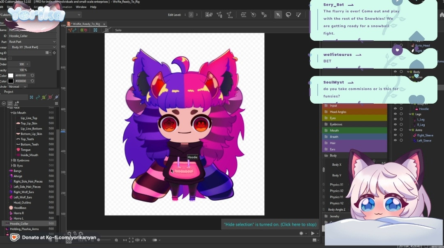This screenshot has width=444, height=248.
Task: Click the fit-to-screen view icon
Action: point(131,240)
